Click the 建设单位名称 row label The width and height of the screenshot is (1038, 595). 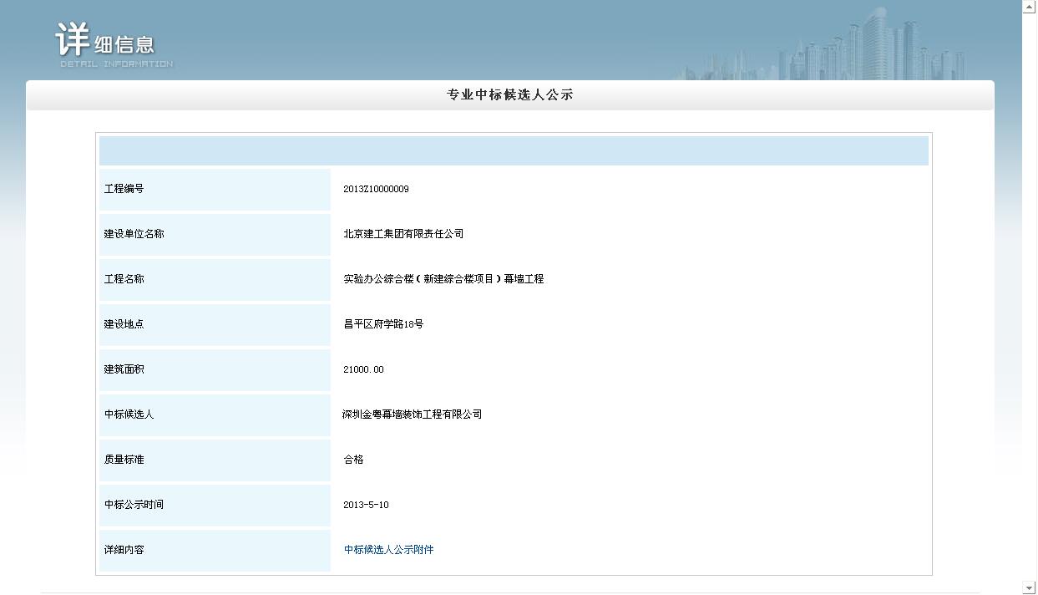[x=134, y=234]
